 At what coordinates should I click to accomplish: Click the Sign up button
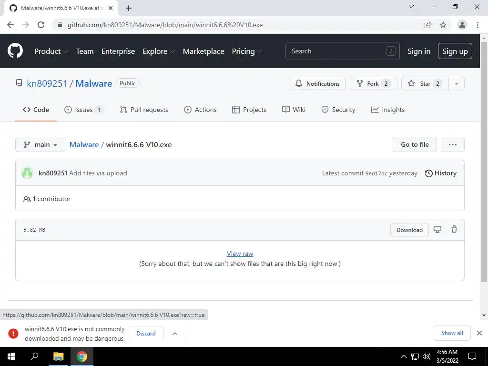[x=455, y=51]
